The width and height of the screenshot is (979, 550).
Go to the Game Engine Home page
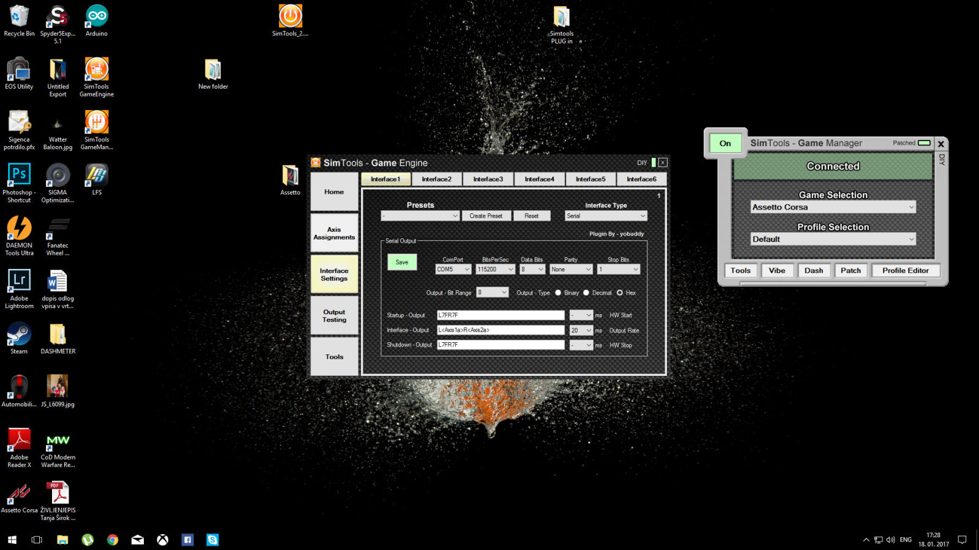pyautogui.click(x=334, y=192)
